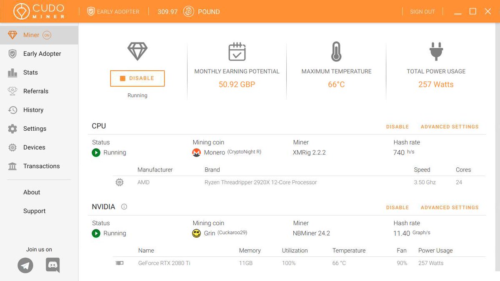500x281 pixels.
Task: Open the Devices page
Action: 39,147
